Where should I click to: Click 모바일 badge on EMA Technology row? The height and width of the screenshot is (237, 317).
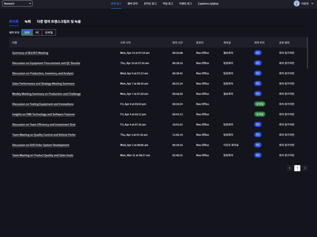[259, 114]
